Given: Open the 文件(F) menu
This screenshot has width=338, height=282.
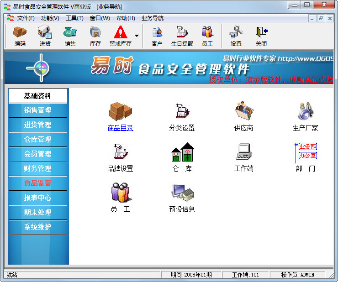Looking at the screenshot, I should point(26,18).
